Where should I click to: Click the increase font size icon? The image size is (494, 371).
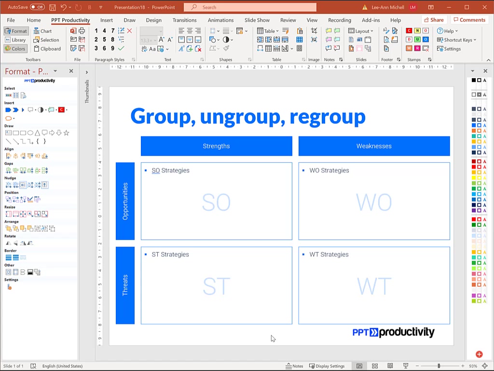161,40
